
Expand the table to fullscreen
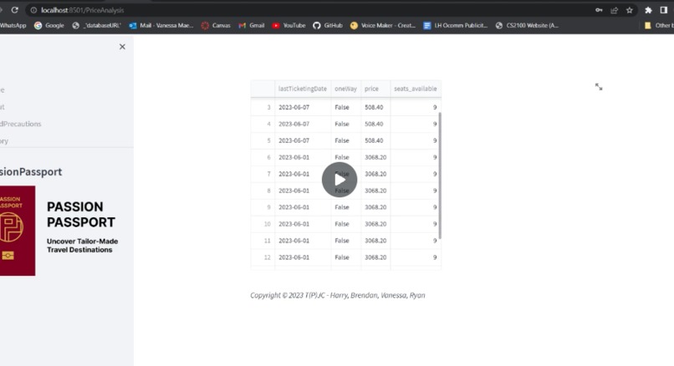(599, 87)
